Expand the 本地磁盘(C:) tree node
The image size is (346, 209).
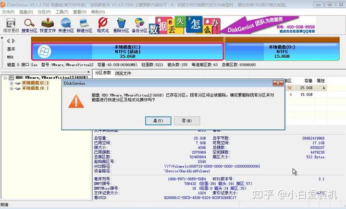coord(12,83)
